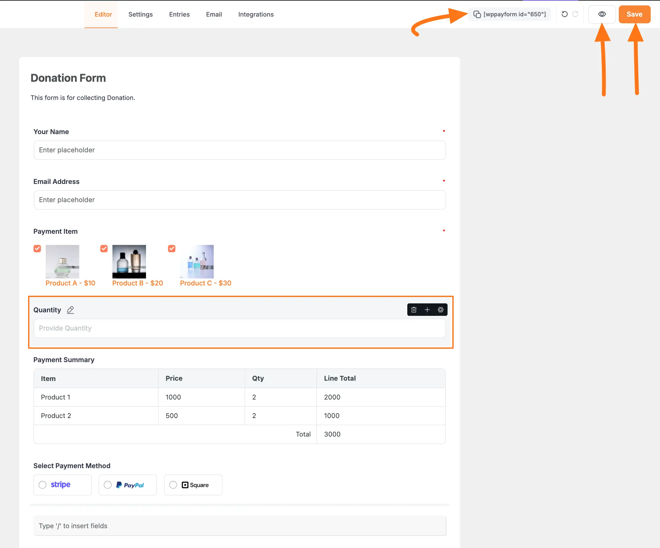Save the donation form
This screenshot has height=548, width=660.
pyautogui.click(x=634, y=14)
